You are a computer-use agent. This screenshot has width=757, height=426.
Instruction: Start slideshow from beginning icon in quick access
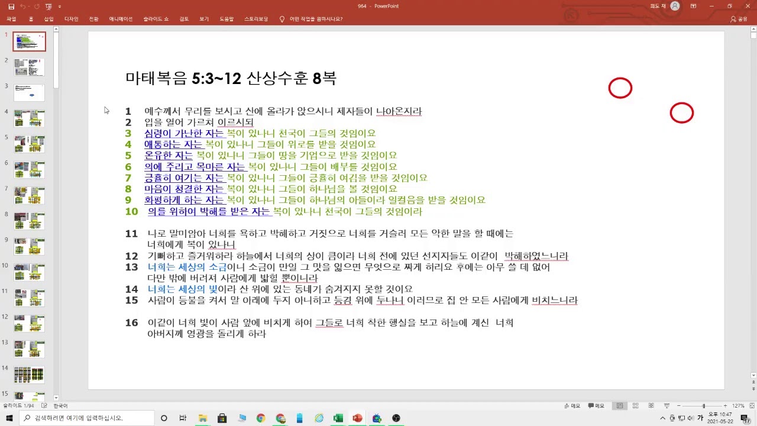coord(48,6)
